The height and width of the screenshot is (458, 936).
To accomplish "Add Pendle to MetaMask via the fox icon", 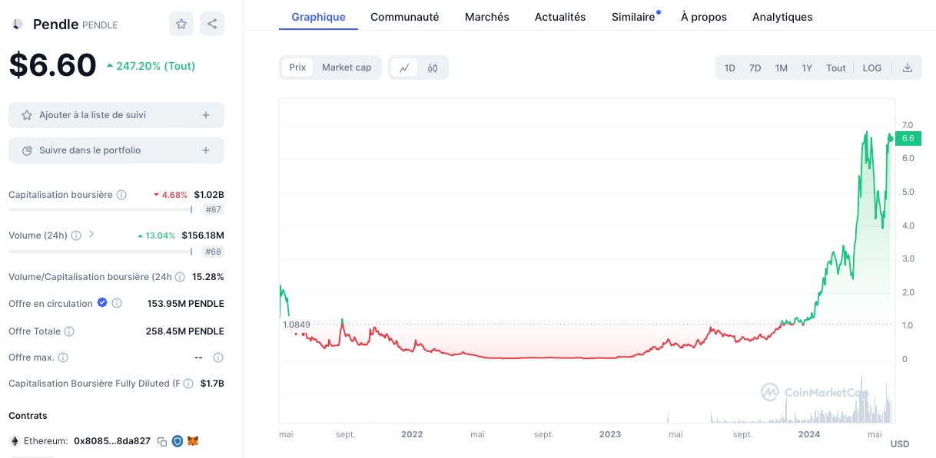I will pyautogui.click(x=193, y=441).
